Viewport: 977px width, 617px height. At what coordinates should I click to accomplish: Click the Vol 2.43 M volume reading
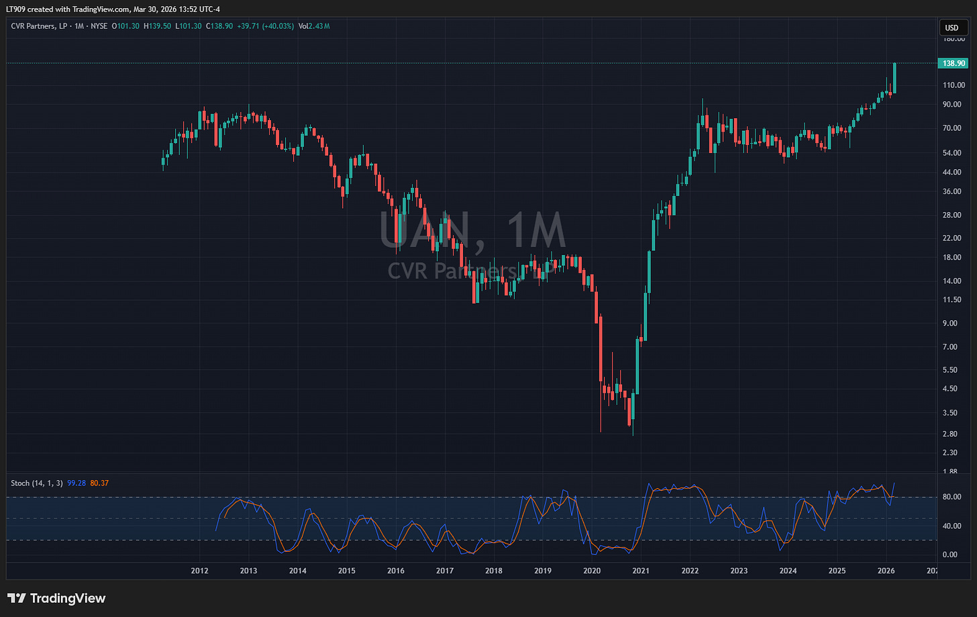click(x=314, y=26)
